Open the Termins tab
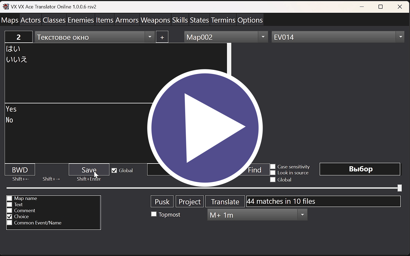This screenshot has height=256, width=410. (223, 20)
